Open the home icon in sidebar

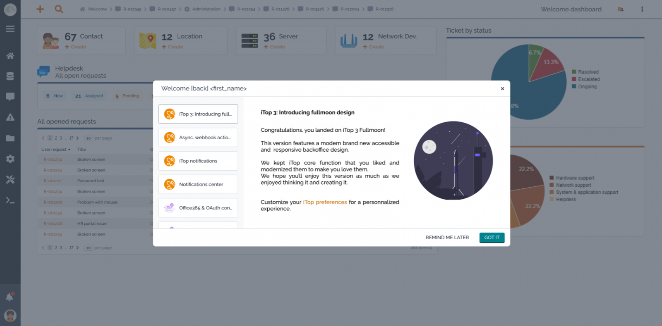tap(10, 56)
